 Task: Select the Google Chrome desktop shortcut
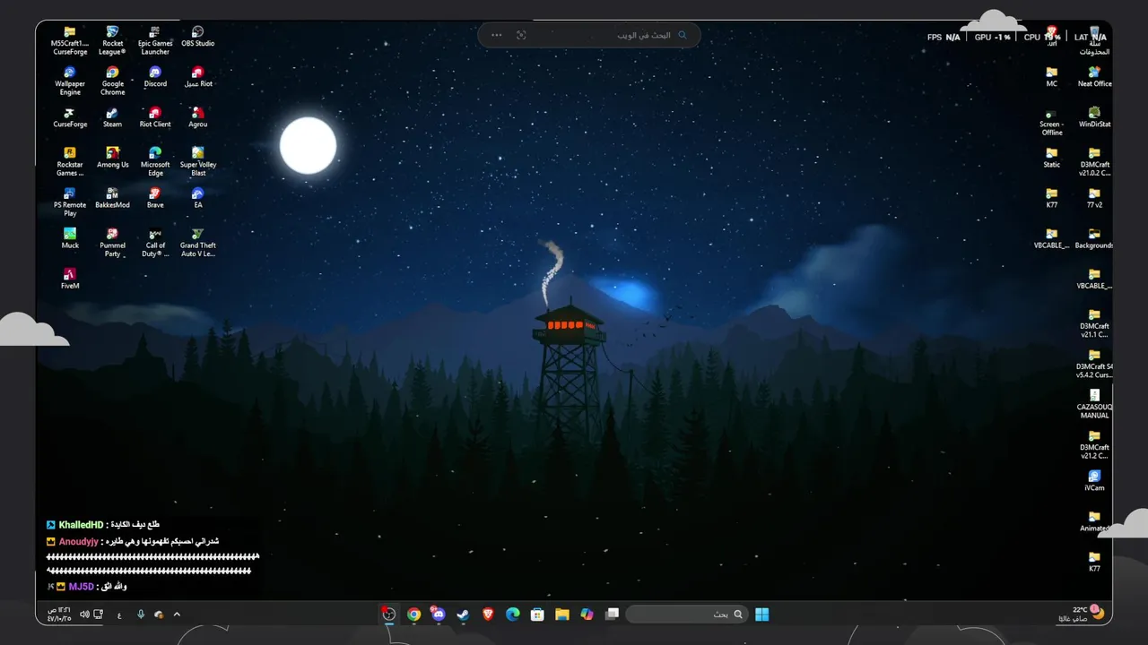pyautogui.click(x=112, y=82)
